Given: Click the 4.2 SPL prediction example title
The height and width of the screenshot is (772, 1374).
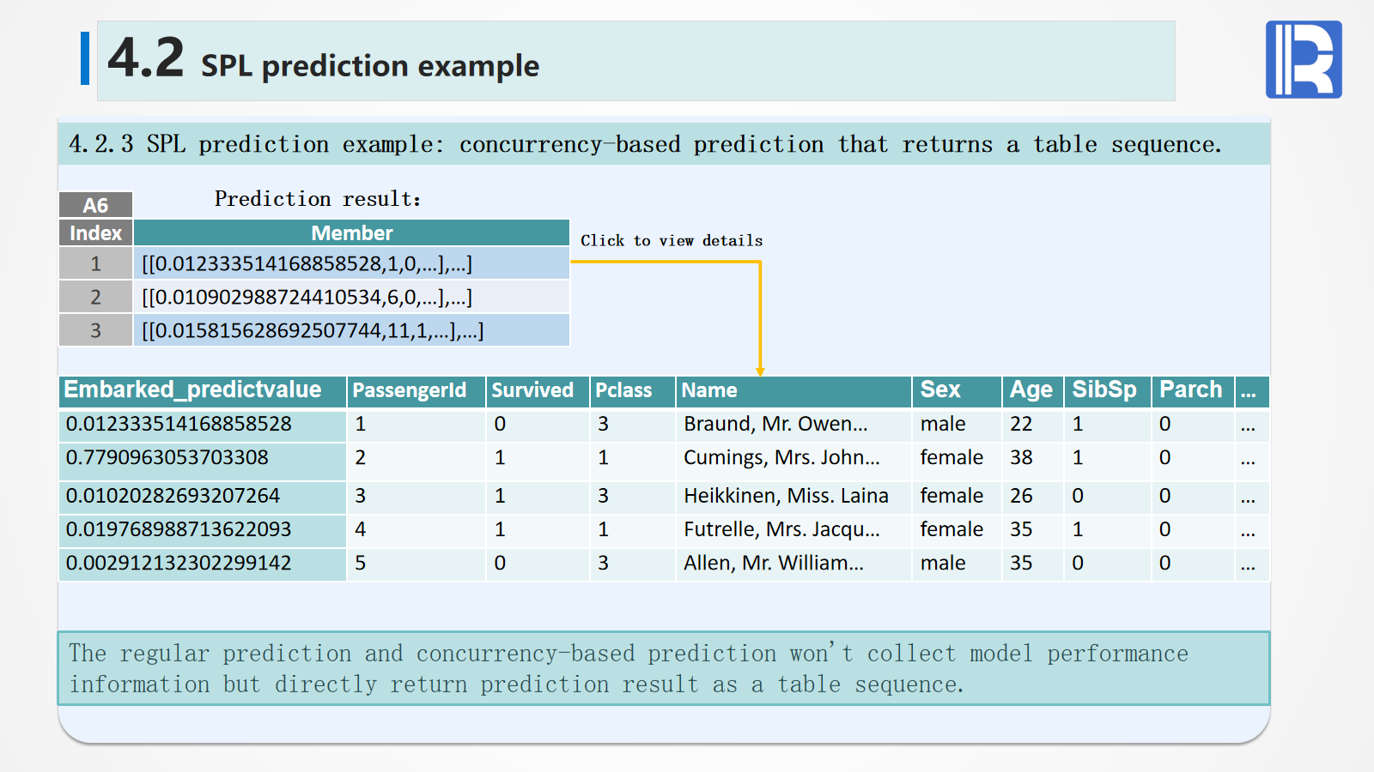Looking at the screenshot, I should 324,62.
